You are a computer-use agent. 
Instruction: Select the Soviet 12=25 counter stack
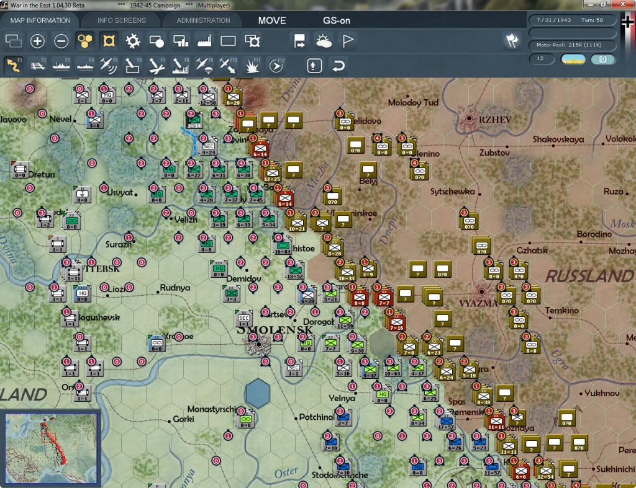[x=272, y=173]
